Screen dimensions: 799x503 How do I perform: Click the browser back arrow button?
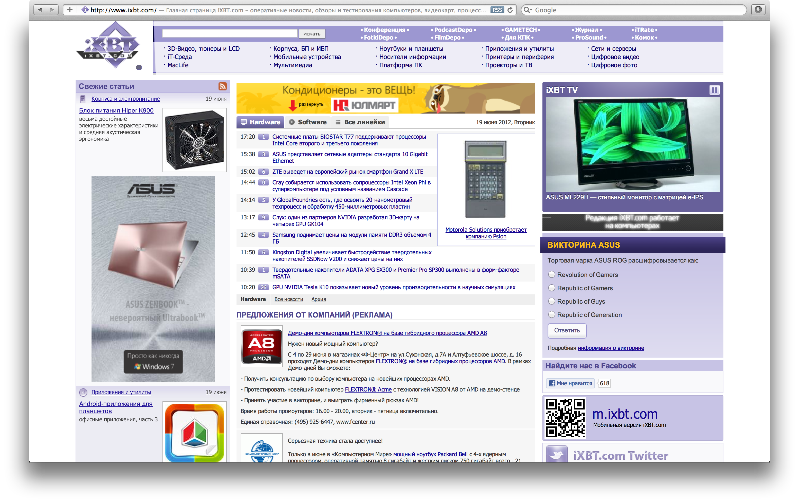coord(40,10)
